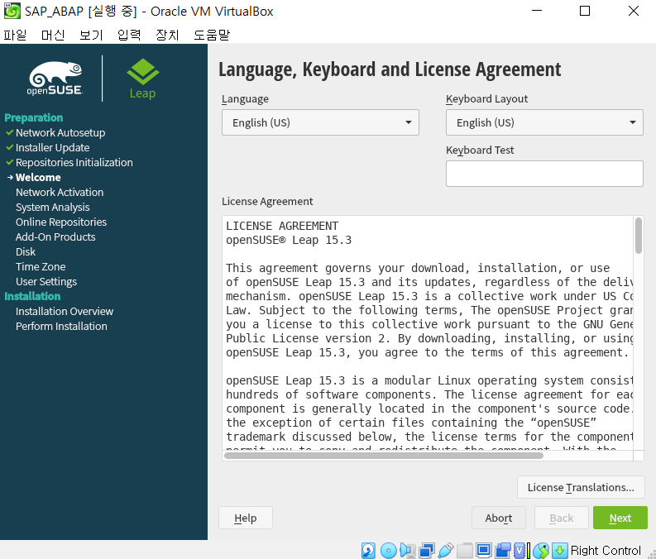The width and height of the screenshot is (656, 559).
Task: Open the 장치 menu
Action: click(x=167, y=35)
